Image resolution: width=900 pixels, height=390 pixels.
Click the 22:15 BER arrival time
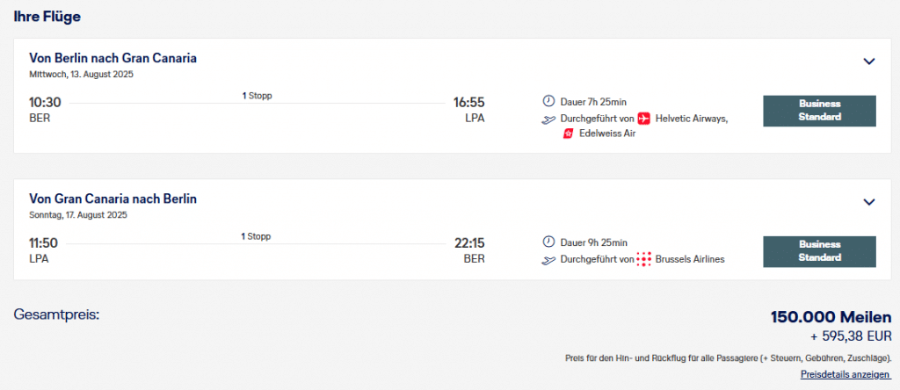tap(468, 243)
